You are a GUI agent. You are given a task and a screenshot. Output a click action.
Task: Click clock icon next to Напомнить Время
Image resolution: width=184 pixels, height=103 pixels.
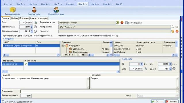tap(174, 69)
